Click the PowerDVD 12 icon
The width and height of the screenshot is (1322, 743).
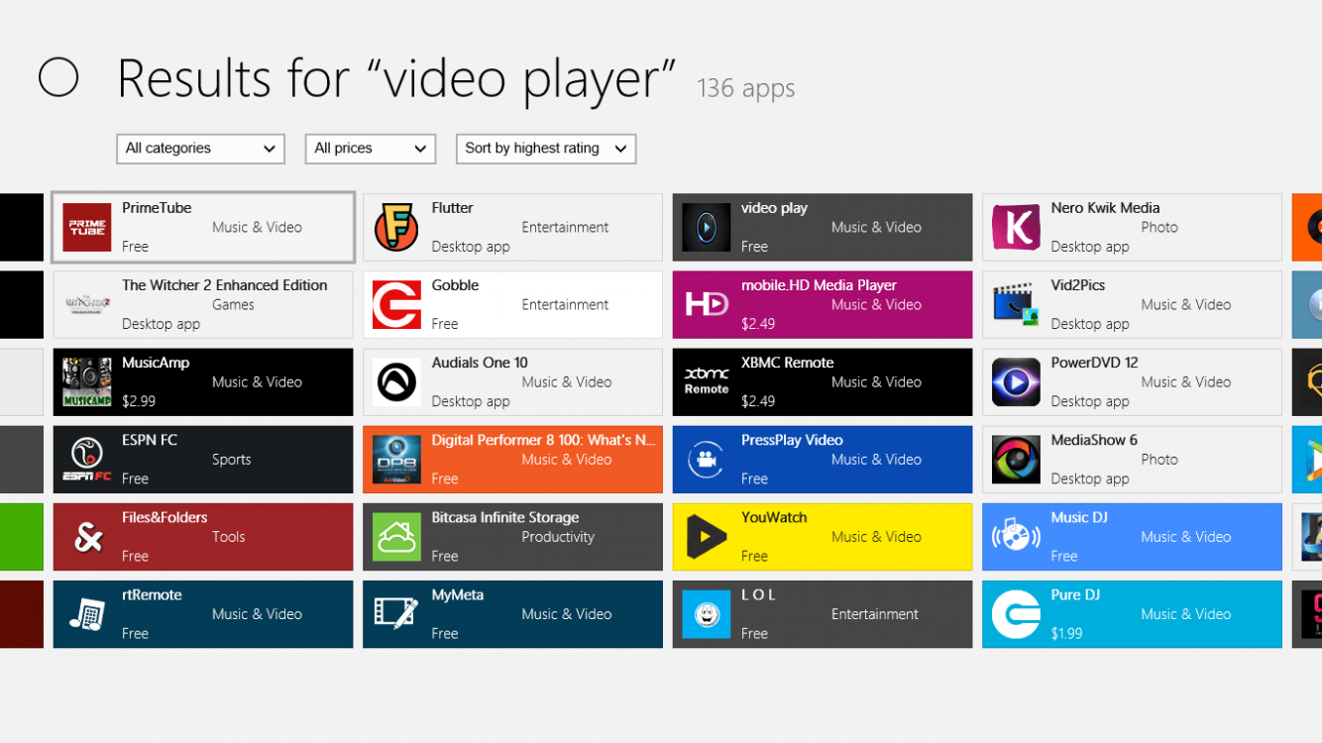pyautogui.click(x=1016, y=382)
